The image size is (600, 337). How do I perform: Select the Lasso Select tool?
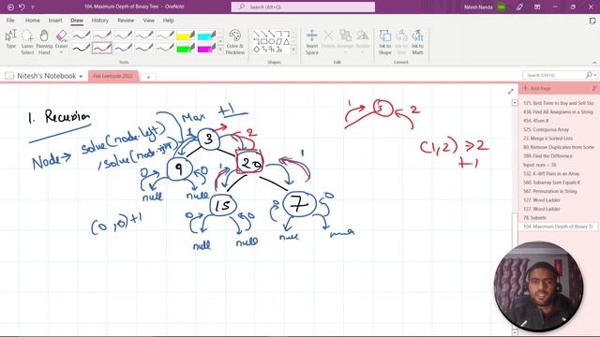[x=27, y=42]
